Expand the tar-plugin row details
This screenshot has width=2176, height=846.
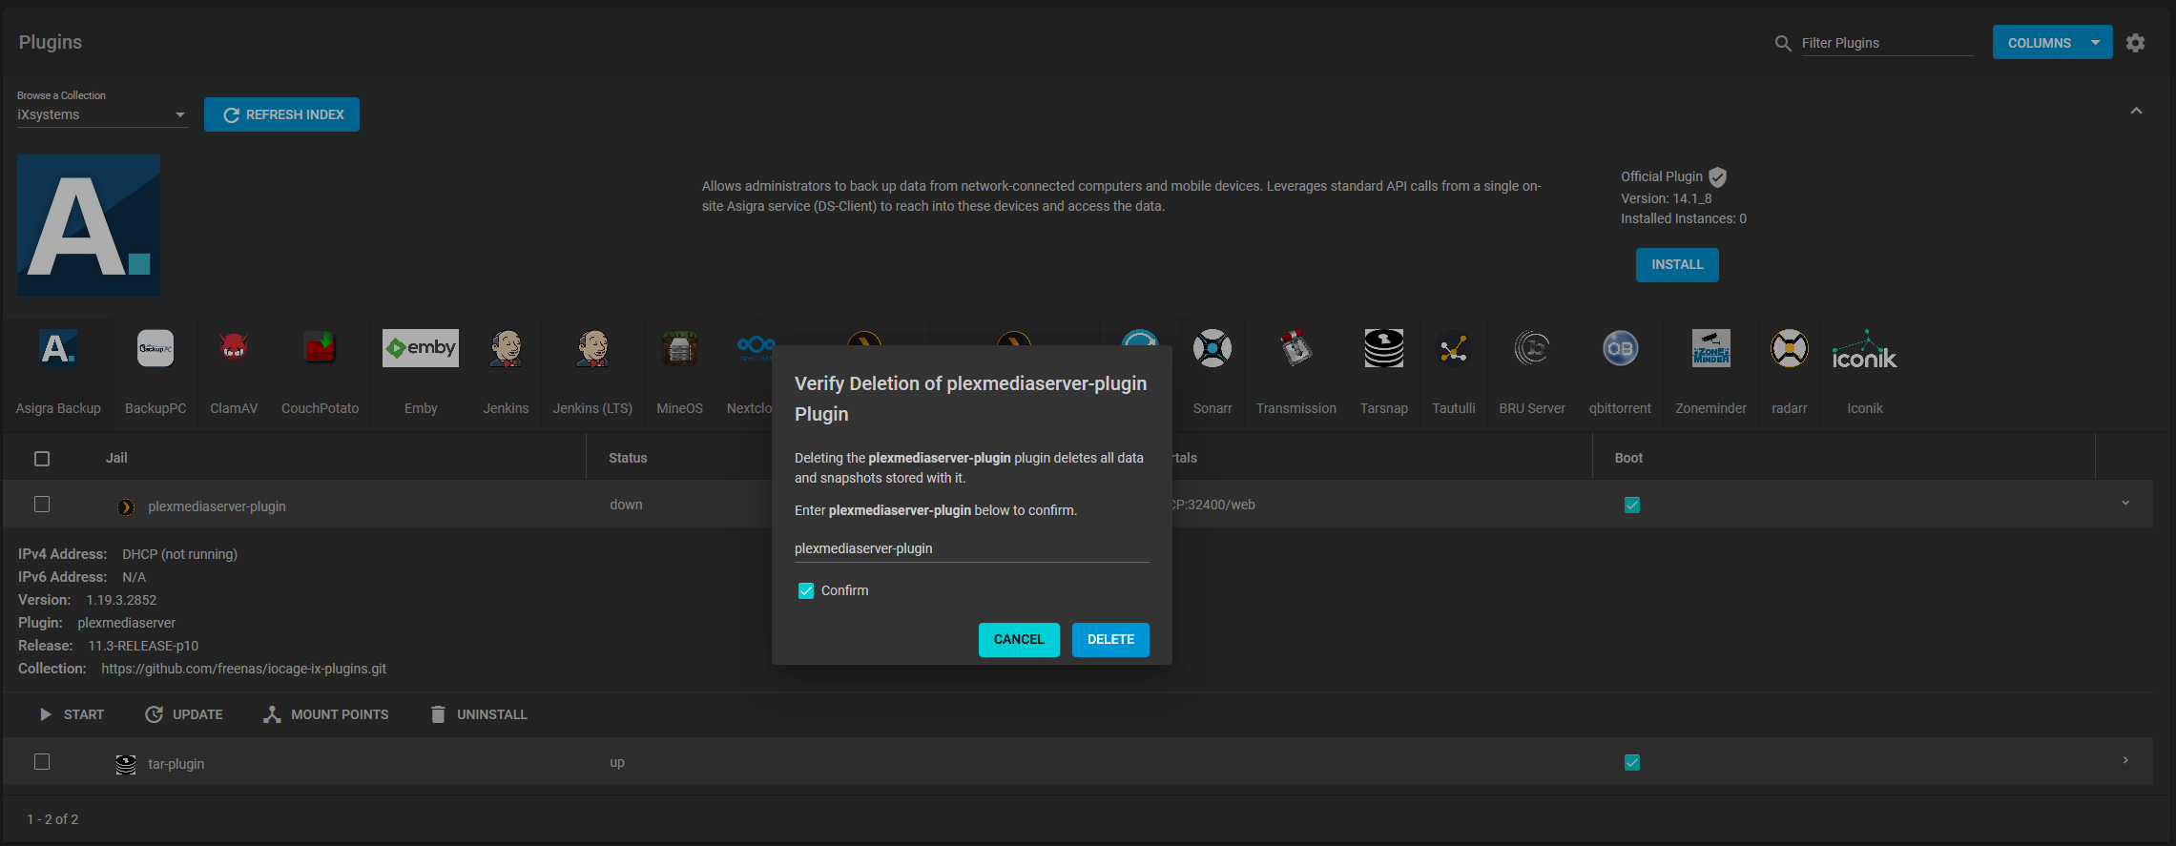pyautogui.click(x=2125, y=761)
